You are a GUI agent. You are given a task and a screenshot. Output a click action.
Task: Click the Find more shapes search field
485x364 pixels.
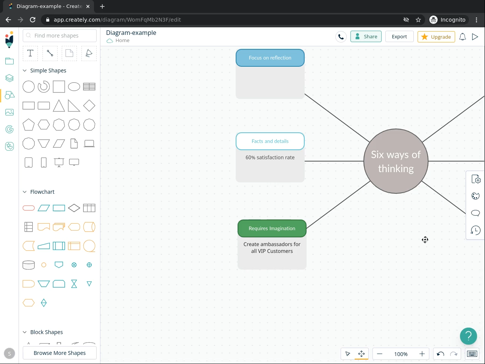click(60, 36)
